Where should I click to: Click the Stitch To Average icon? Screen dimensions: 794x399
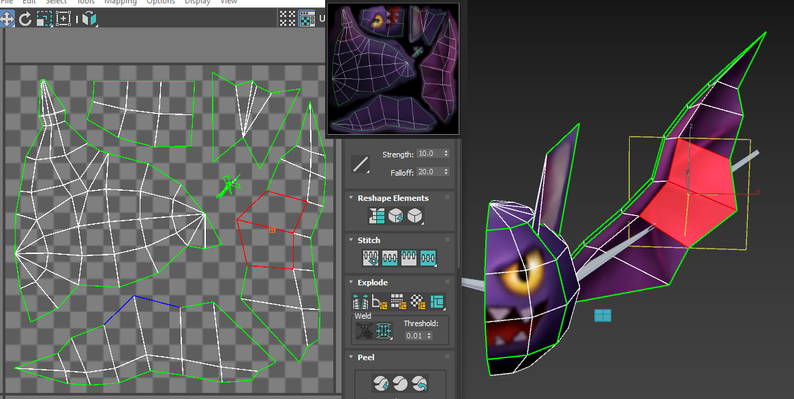click(390, 258)
